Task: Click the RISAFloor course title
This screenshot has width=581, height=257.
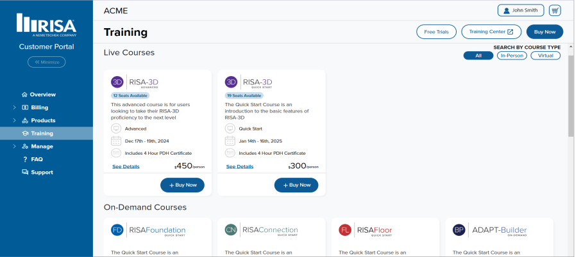Action: (375, 231)
